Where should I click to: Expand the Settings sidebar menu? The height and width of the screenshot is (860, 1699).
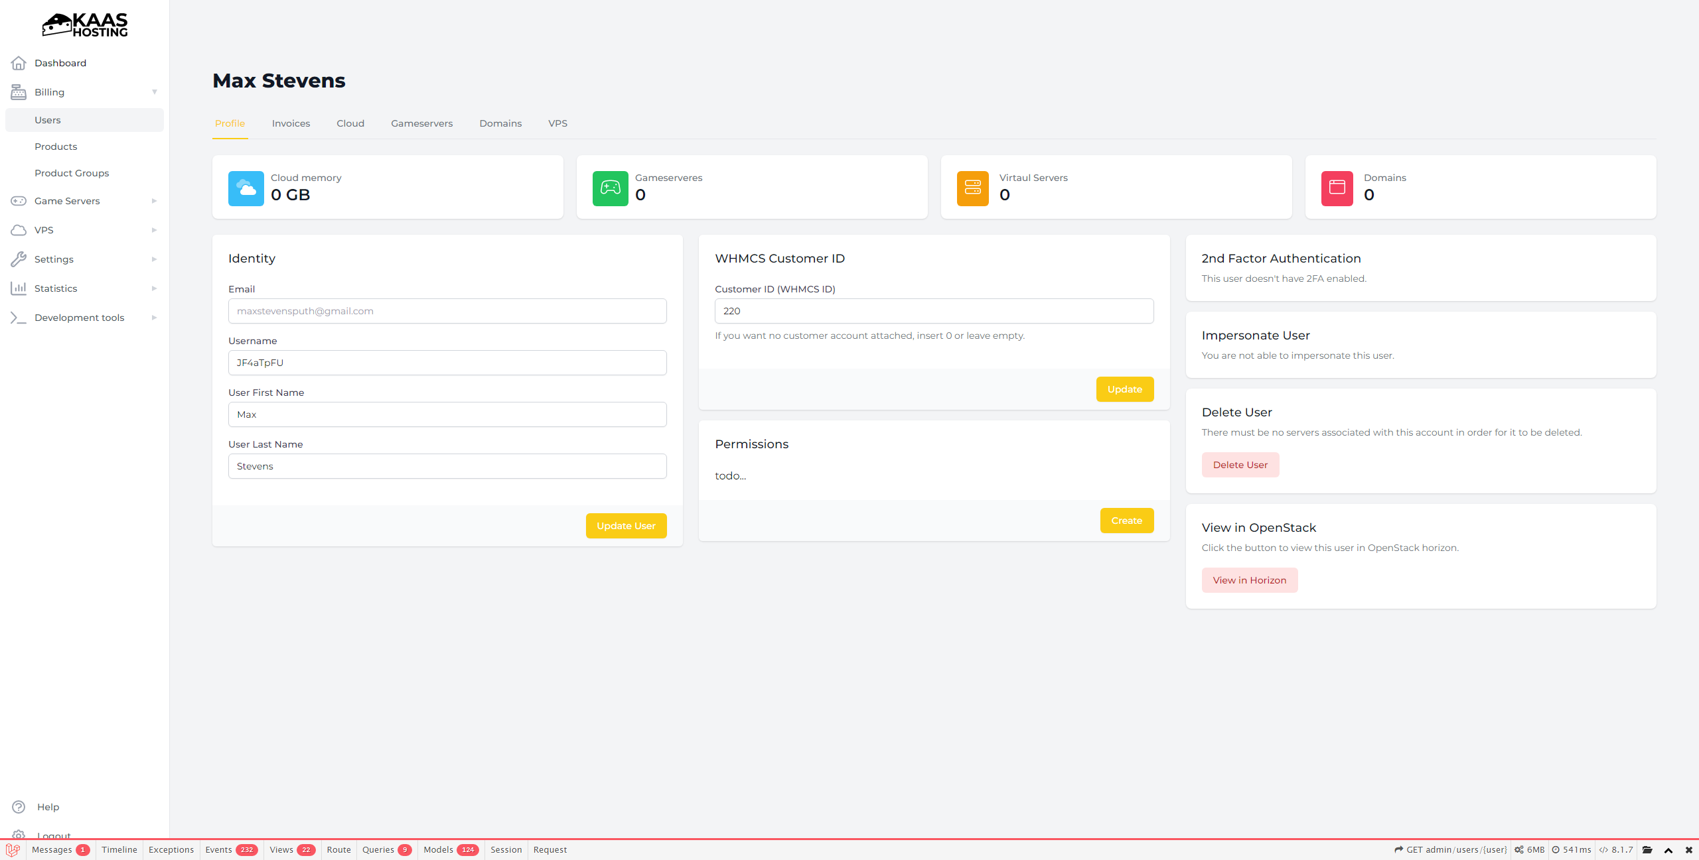click(154, 259)
